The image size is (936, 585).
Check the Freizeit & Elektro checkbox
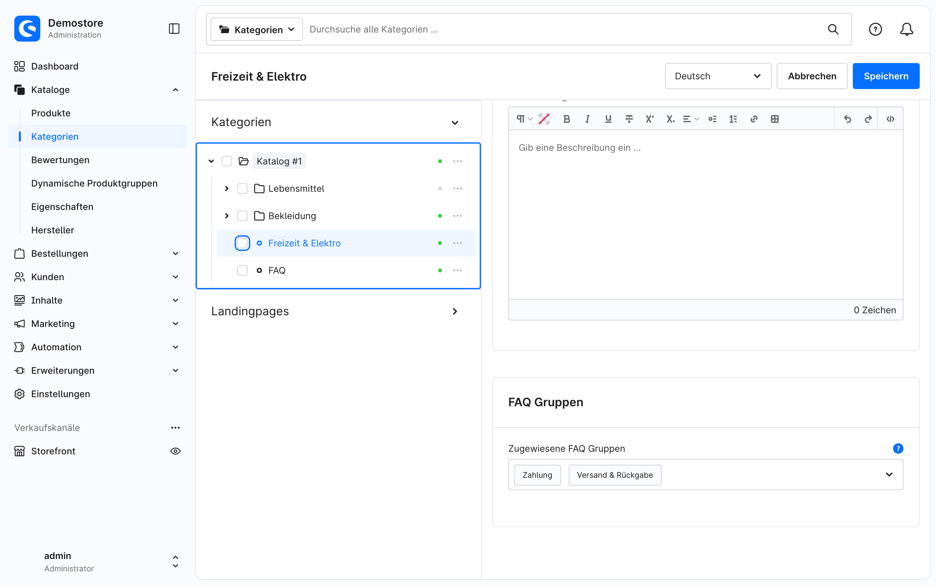(x=242, y=243)
